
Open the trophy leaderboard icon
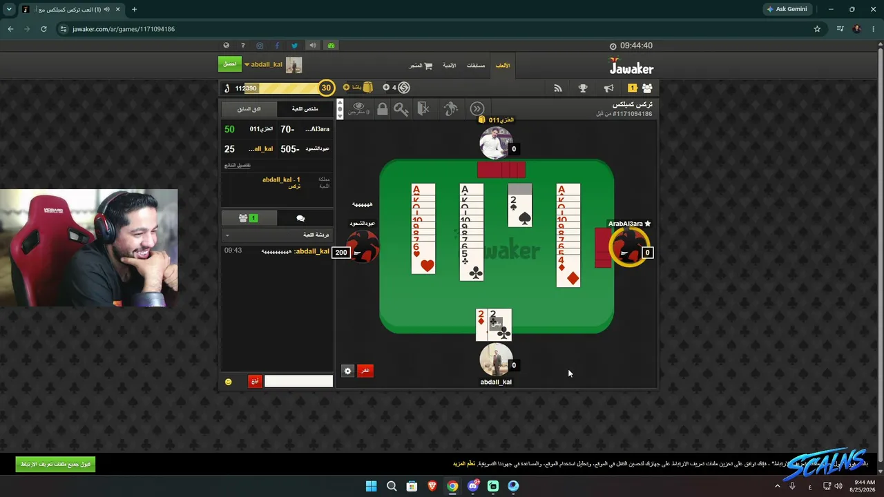click(x=583, y=88)
